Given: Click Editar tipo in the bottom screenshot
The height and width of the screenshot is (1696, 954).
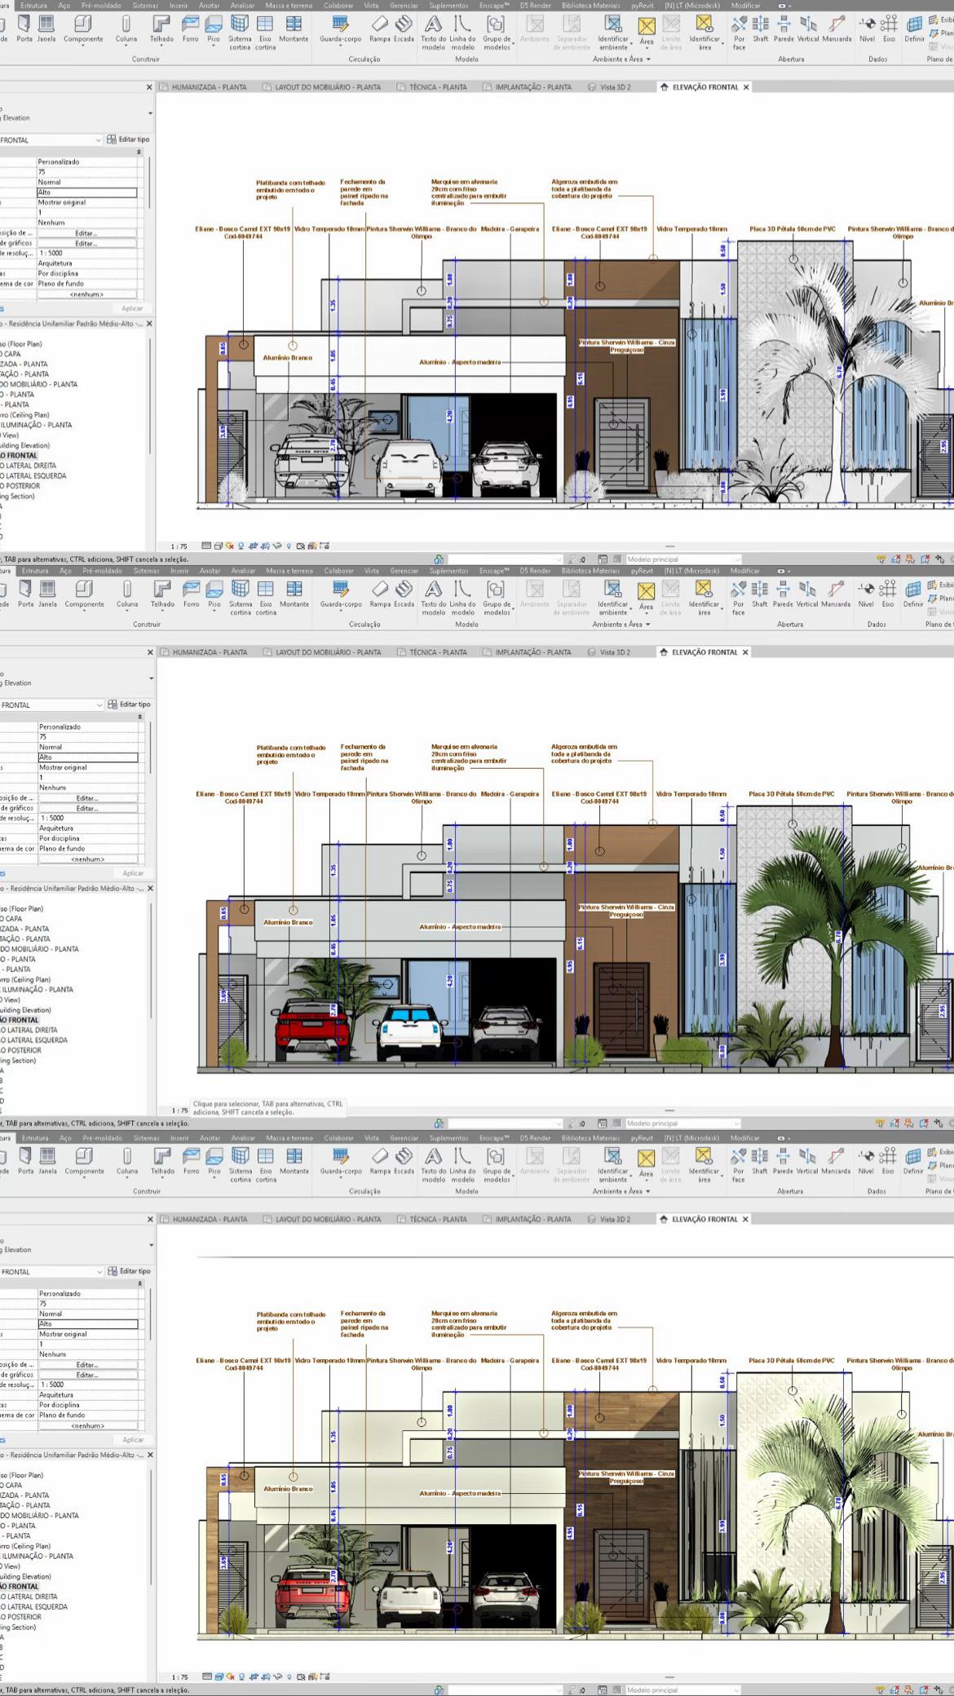Looking at the screenshot, I should click(x=129, y=1271).
